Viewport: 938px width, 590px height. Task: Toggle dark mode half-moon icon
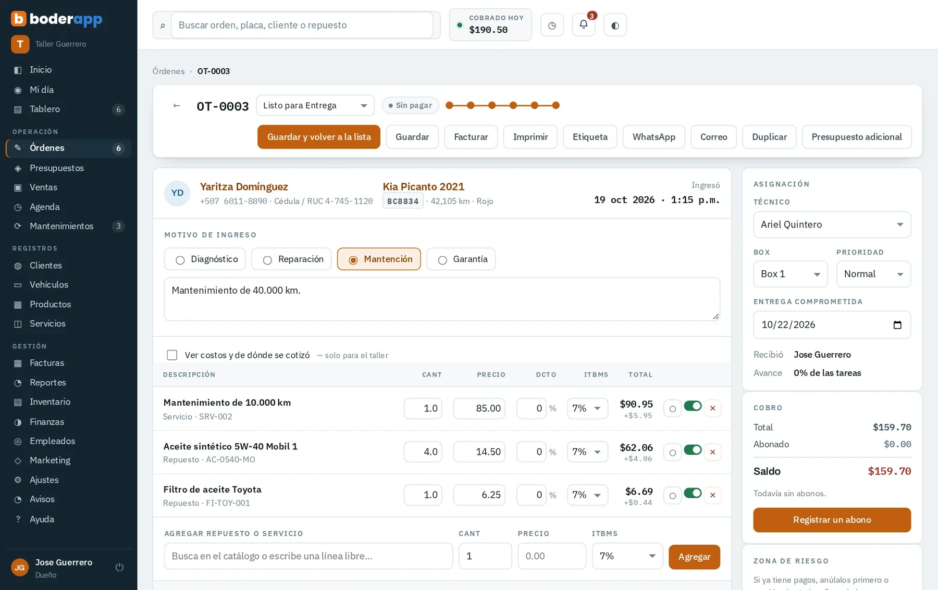point(615,25)
